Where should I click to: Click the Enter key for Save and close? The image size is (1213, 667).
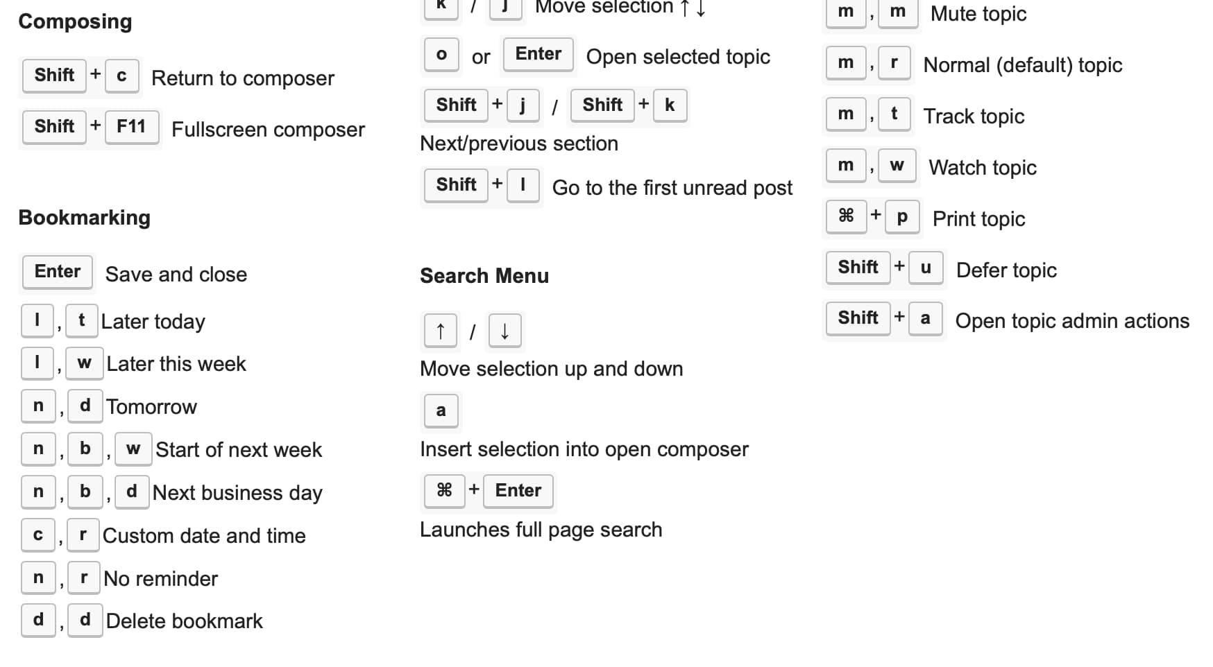(58, 272)
